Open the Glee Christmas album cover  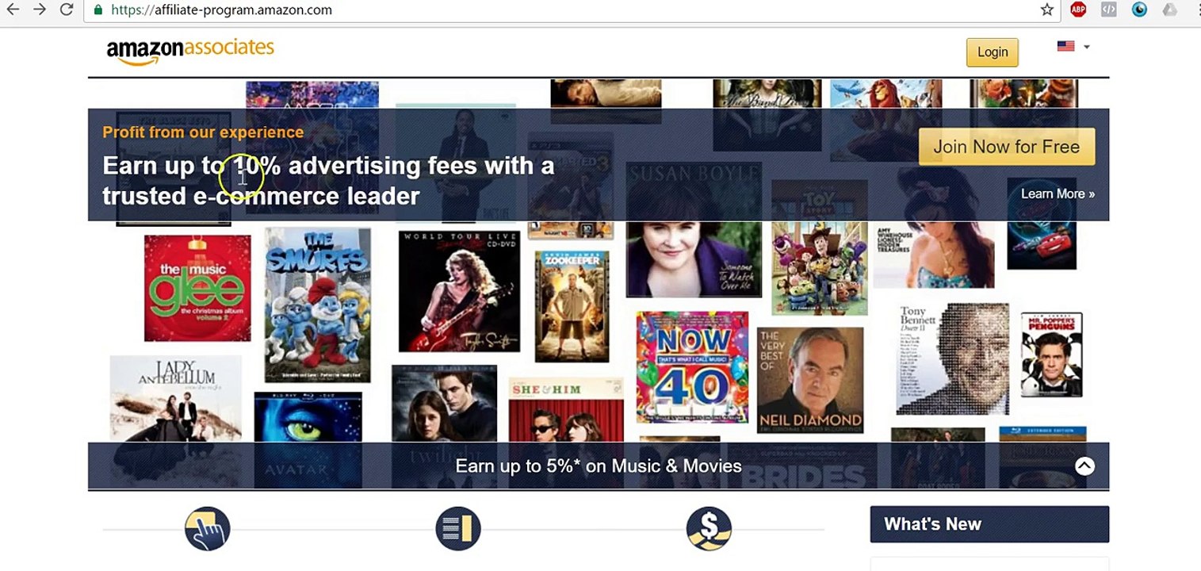197,288
